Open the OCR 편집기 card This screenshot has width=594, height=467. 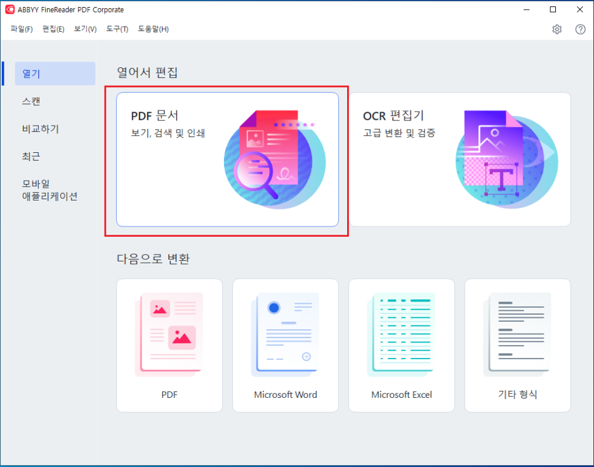pos(459,159)
